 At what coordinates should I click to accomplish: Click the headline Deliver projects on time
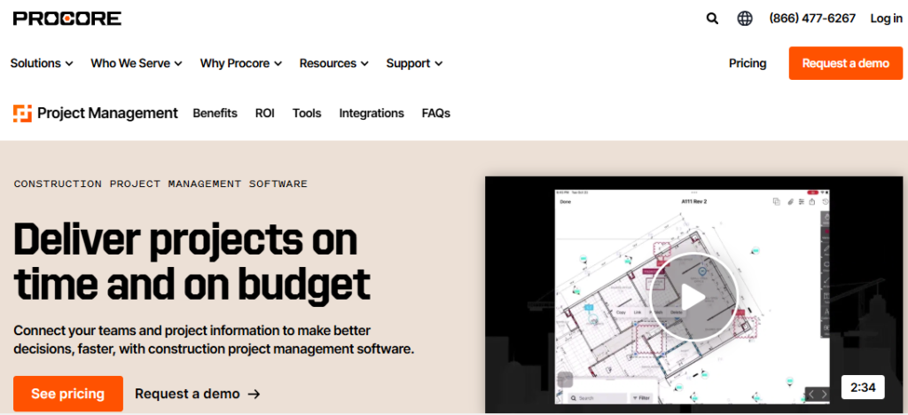[192, 261]
